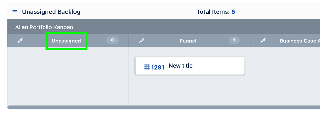Click the Funnel column count badge 1

(x=234, y=40)
